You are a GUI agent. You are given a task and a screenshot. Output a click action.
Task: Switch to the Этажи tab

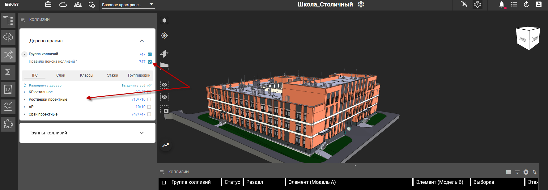(113, 75)
